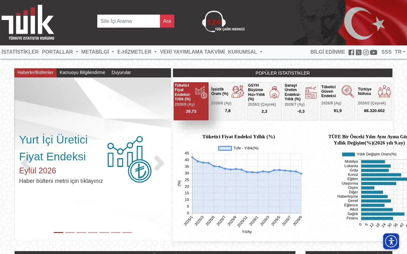Switch to Duyurular tab
Viewport: 407px width, 254px height.
(x=121, y=73)
